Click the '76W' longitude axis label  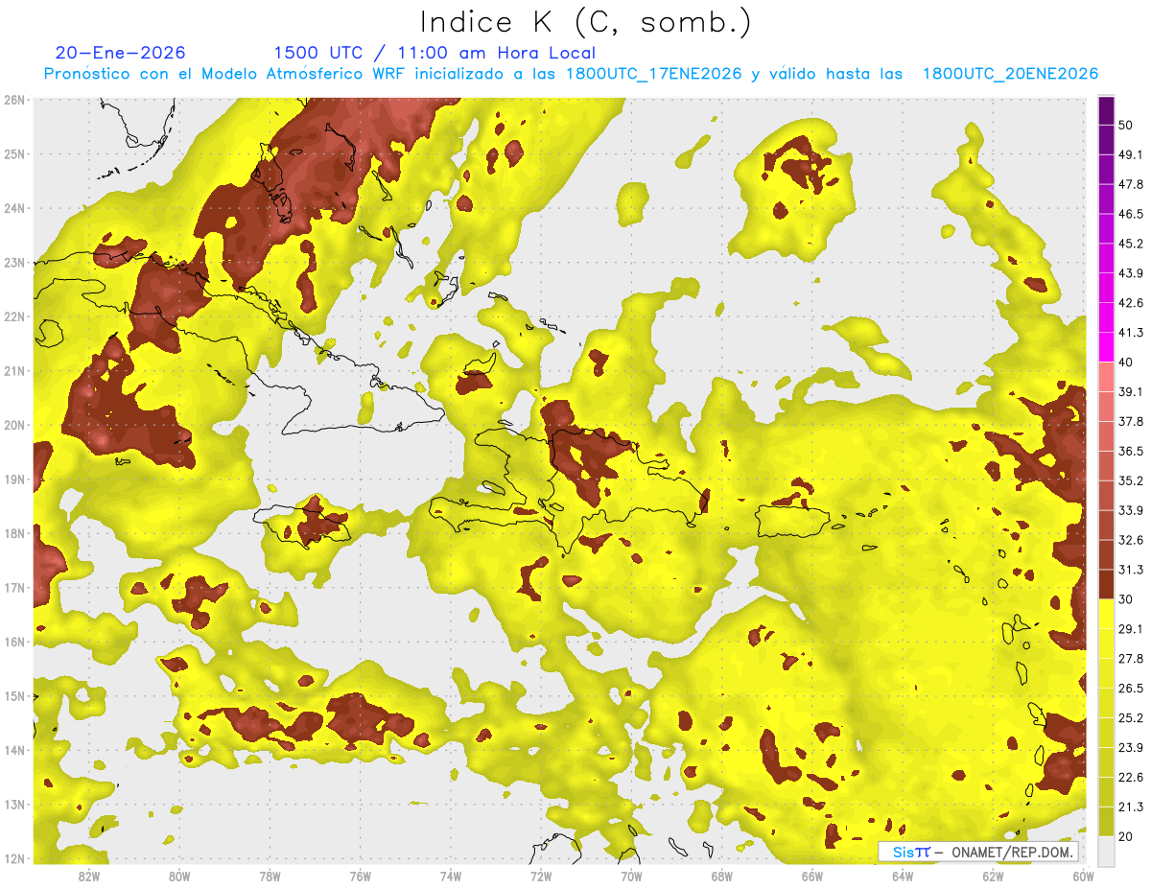[360, 876]
